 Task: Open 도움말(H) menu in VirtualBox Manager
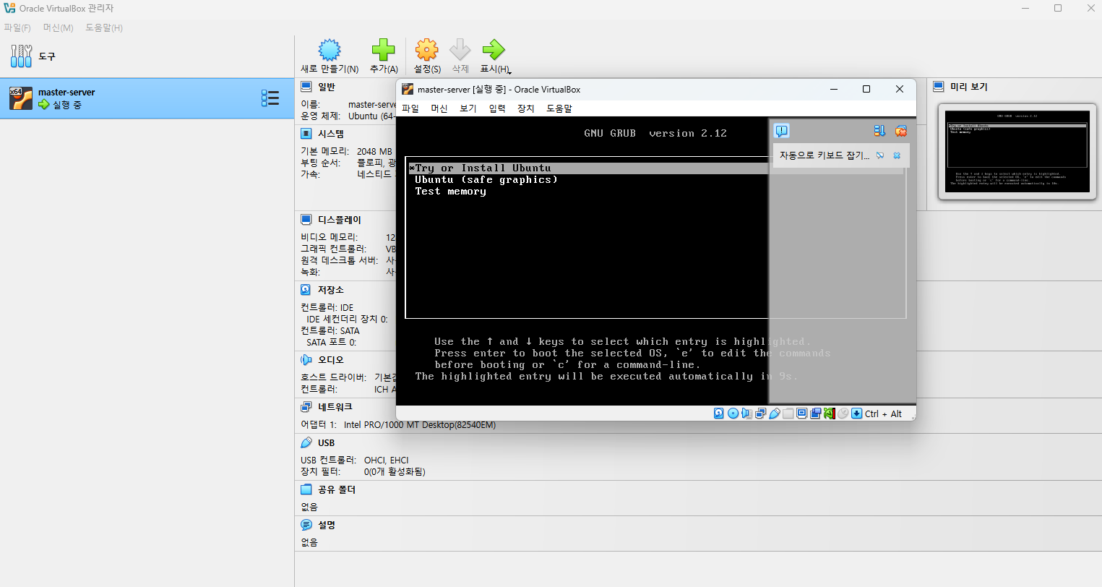(x=104, y=27)
